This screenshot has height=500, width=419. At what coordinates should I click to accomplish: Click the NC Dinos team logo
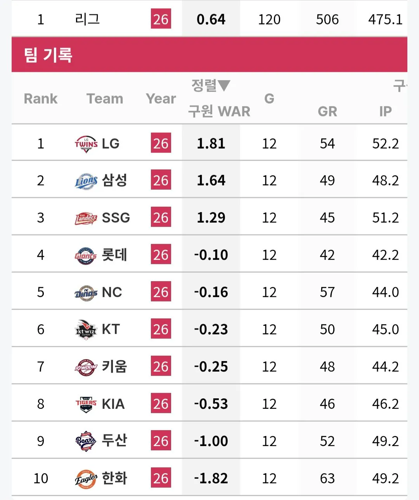(86, 292)
